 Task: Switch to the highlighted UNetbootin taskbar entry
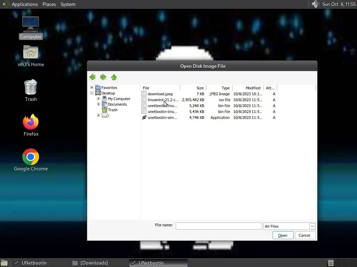[159, 263]
